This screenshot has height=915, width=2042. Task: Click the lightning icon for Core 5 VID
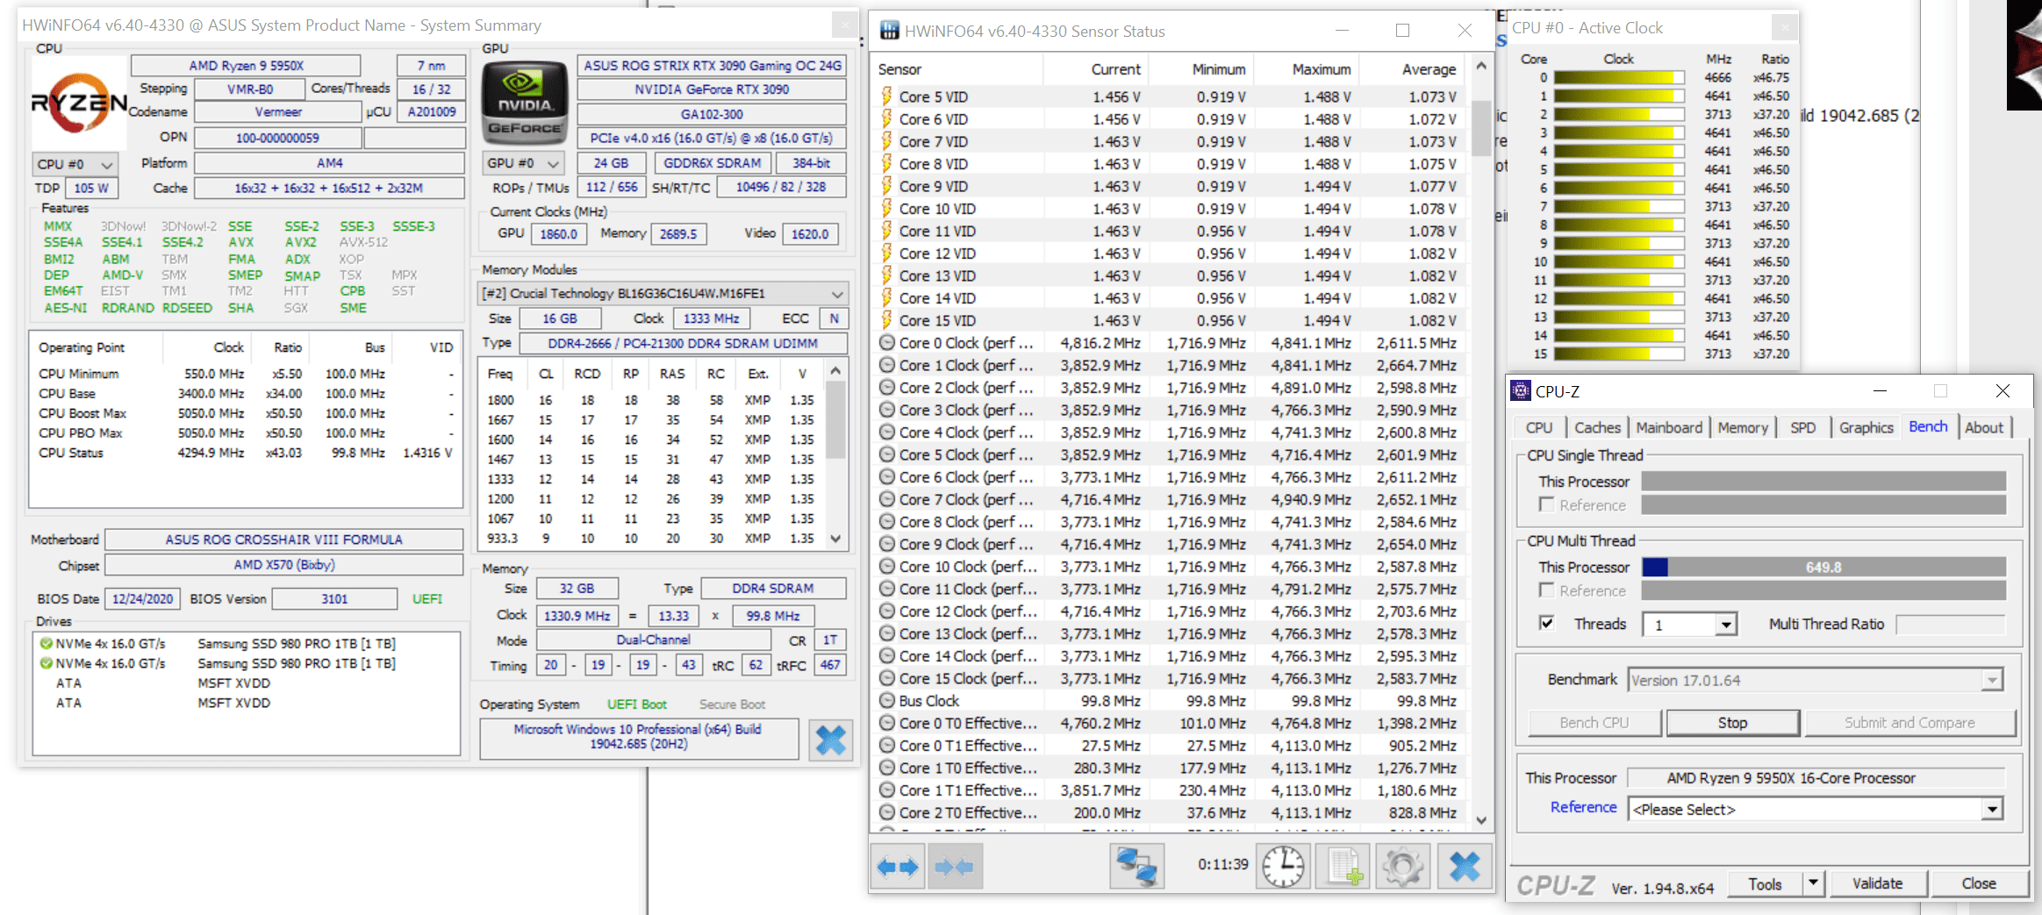(886, 97)
